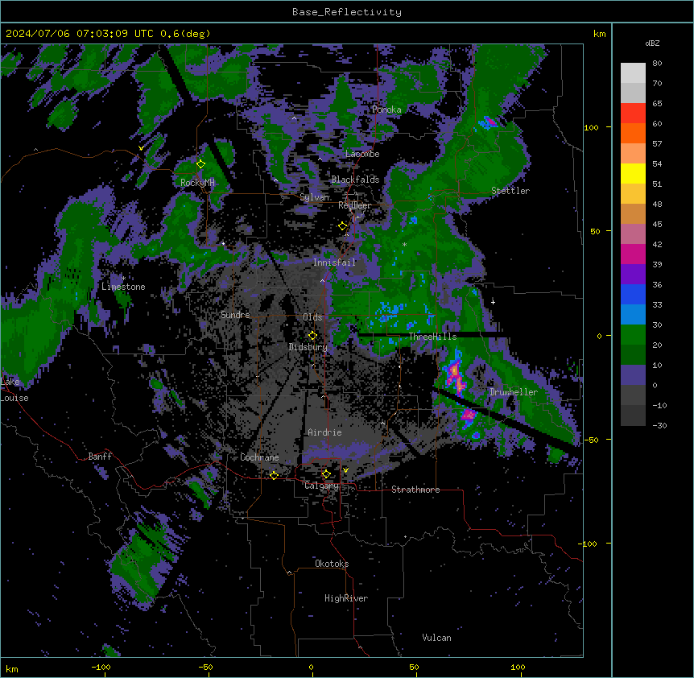The height and width of the screenshot is (678, 694).
Task: Click the 50 tick on the right axis
Action: coord(595,231)
